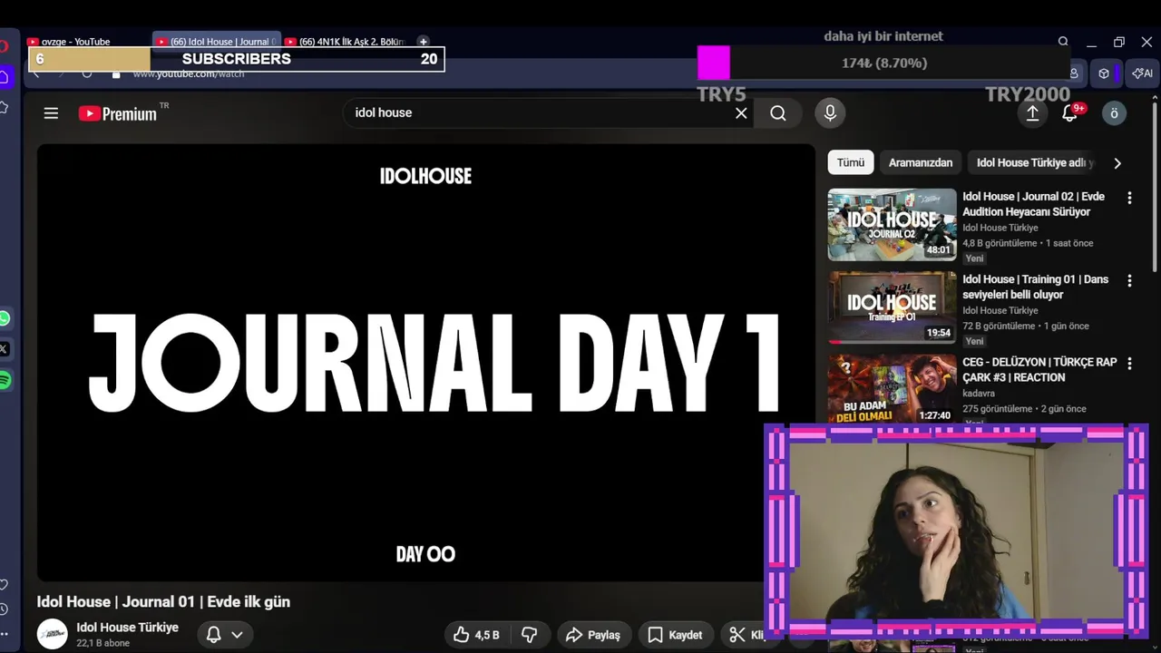This screenshot has height=653, width=1161.
Task: Open more options for CEG DELÜZYON video
Action: (1129, 364)
